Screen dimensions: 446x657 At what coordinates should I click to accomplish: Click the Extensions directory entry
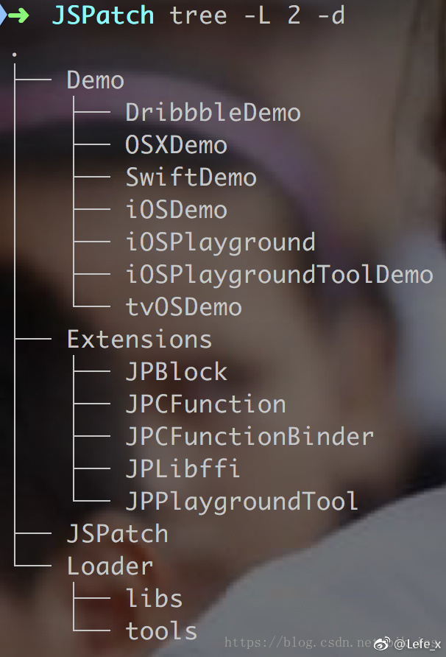(139, 339)
